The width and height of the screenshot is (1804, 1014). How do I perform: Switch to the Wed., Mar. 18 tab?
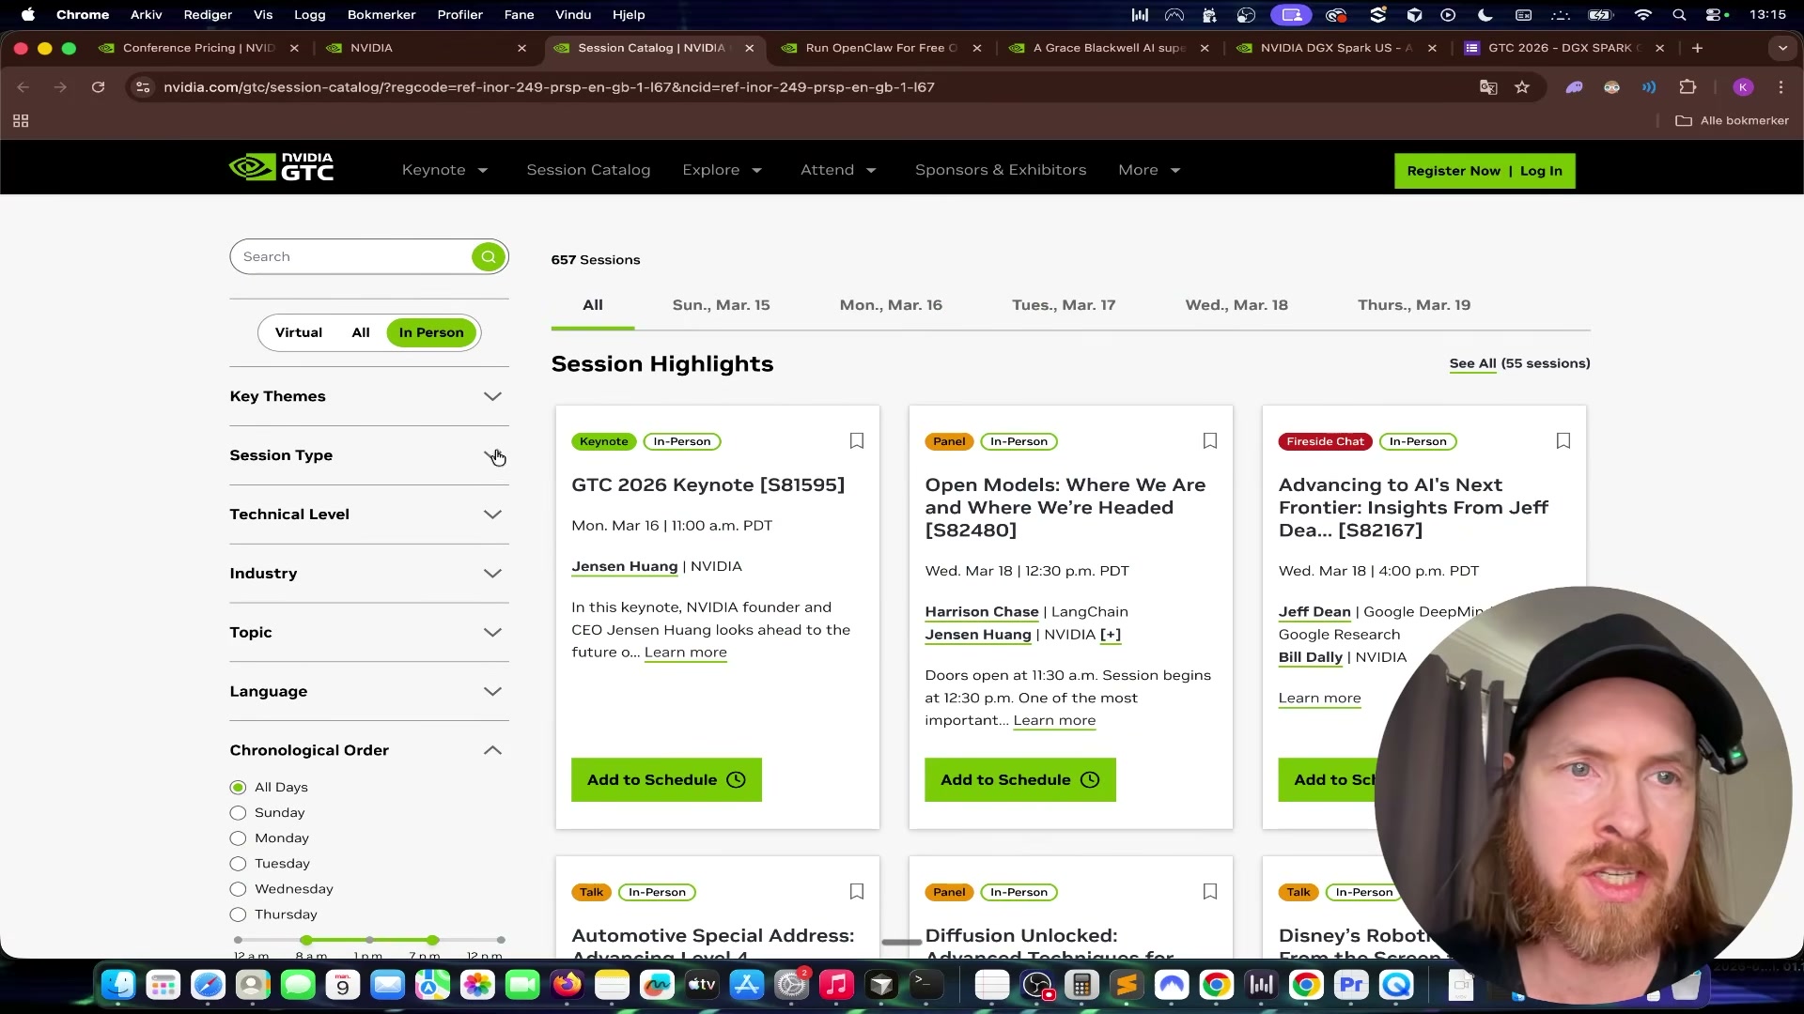[x=1236, y=305]
